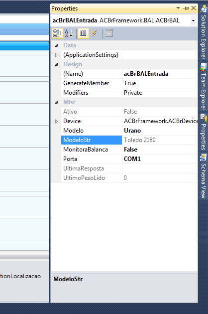Viewport: 208px width, 314px height.
Task: Select the ModeloStr property label
Action: click(x=92, y=140)
